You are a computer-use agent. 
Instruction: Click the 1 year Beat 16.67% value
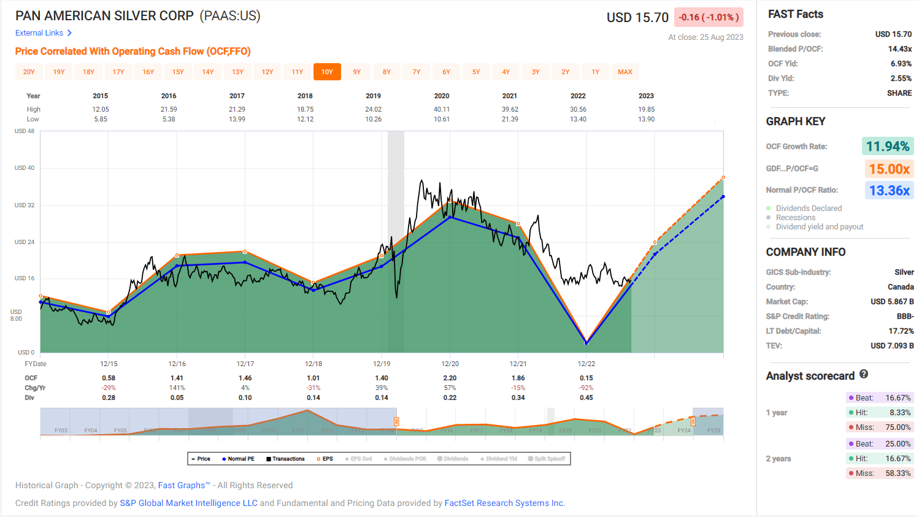point(898,398)
